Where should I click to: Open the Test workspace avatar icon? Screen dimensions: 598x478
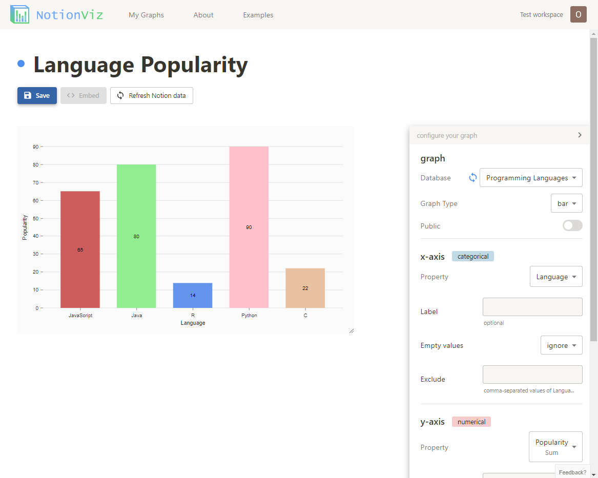(578, 14)
